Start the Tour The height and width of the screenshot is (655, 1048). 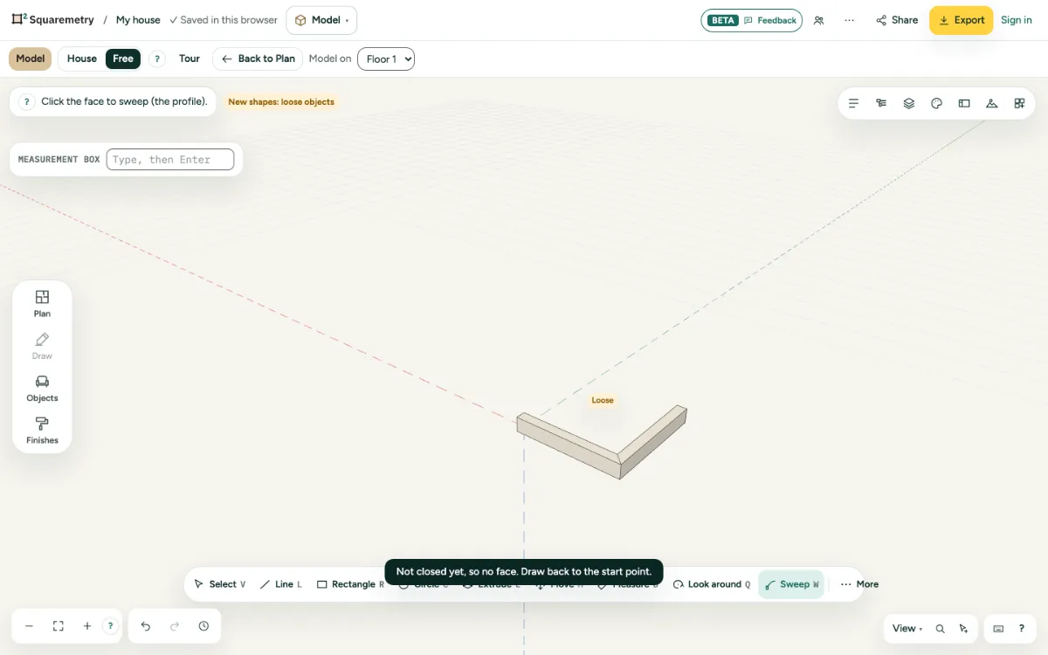click(x=190, y=59)
